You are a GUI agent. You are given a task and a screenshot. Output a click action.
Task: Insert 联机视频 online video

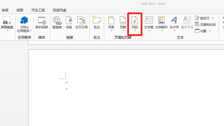42,21
